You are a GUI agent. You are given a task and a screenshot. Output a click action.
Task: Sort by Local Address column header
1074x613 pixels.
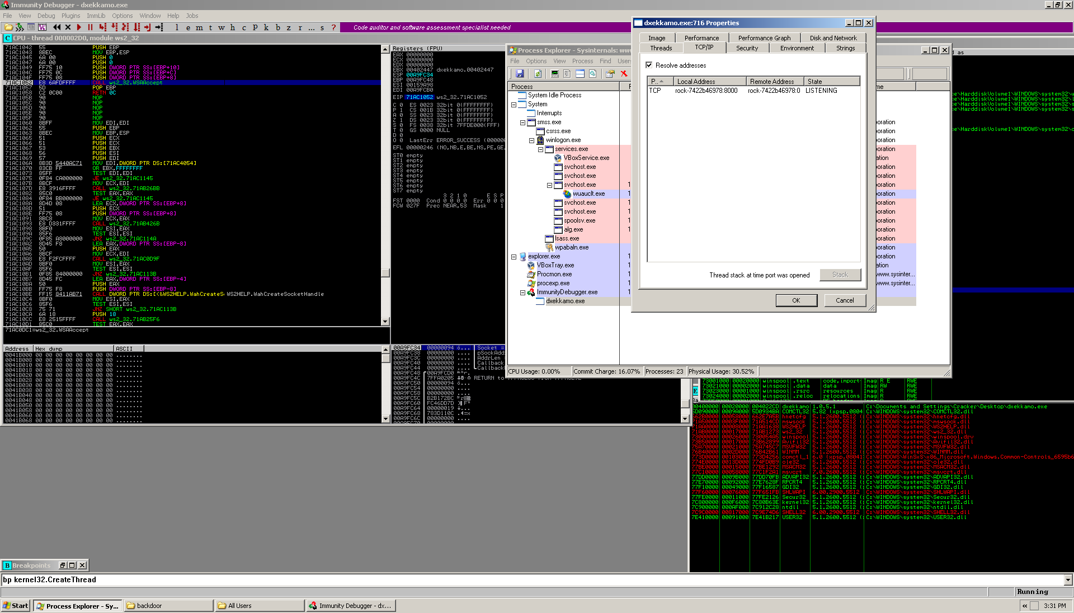[709, 81]
